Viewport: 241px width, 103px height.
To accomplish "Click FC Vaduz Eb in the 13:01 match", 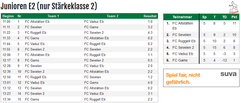I will (35, 83).
